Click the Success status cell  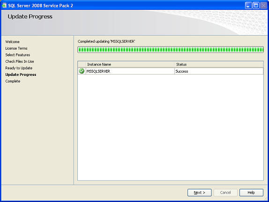pos(219,71)
